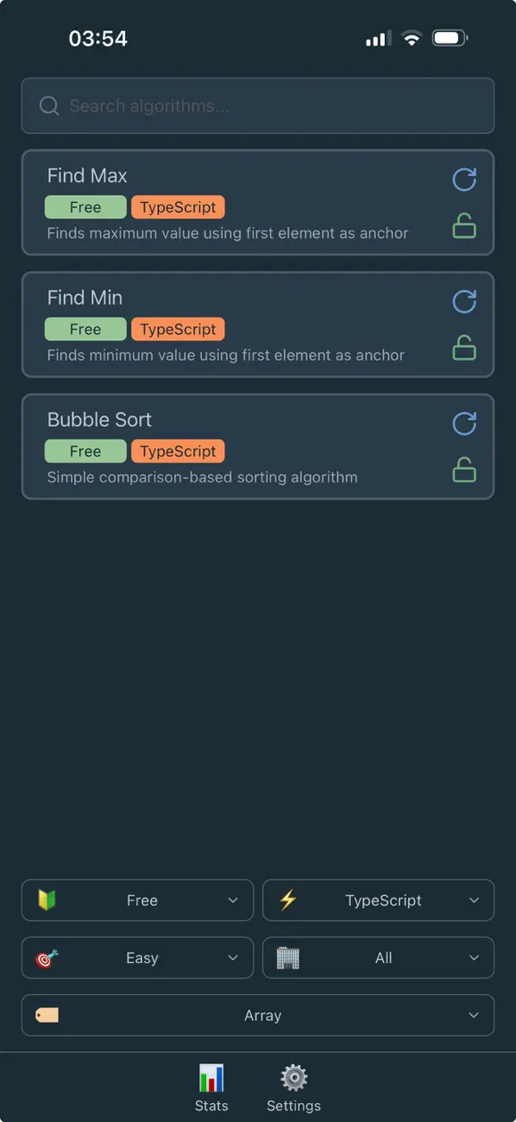
Task: Tap the dart target icon in Easy filter
Action: point(48,957)
